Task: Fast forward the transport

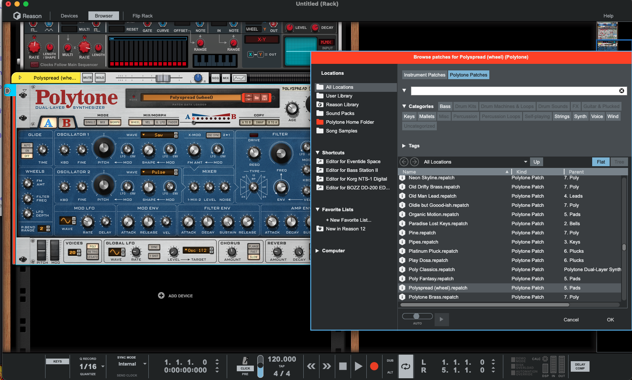Action: (x=327, y=366)
